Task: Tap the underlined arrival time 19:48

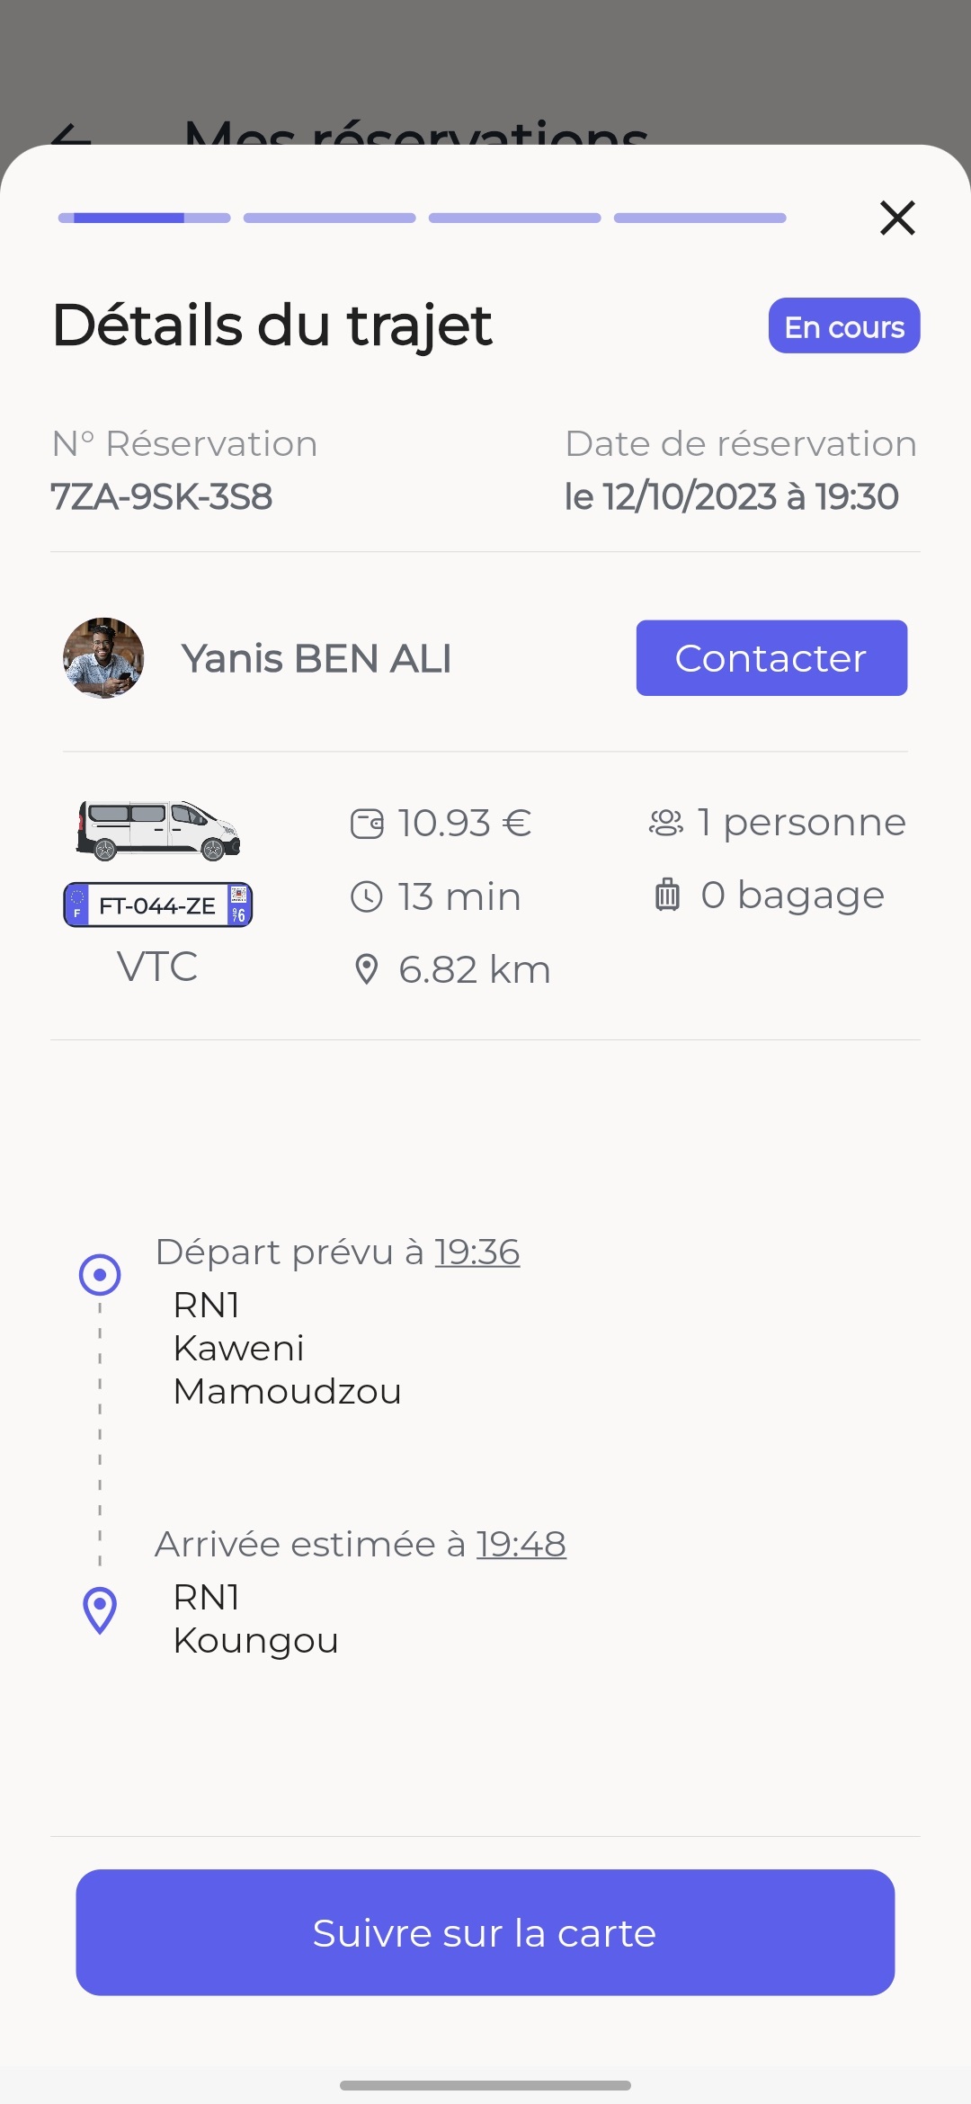Action: 521,1544
